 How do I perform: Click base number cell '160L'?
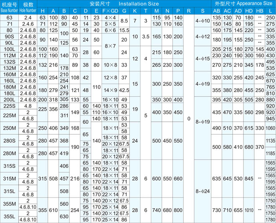click(9, 81)
